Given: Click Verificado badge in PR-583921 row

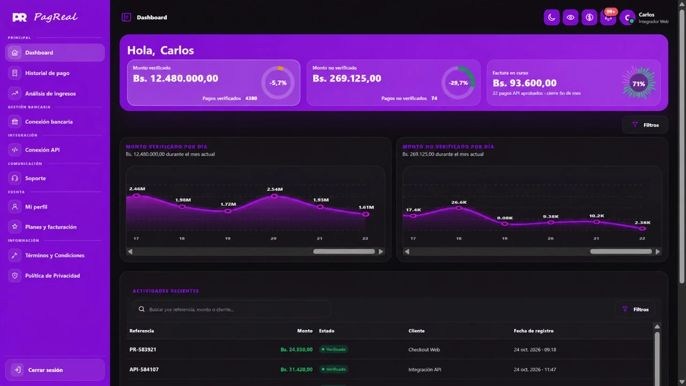Looking at the screenshot, I should pos(333,350).
